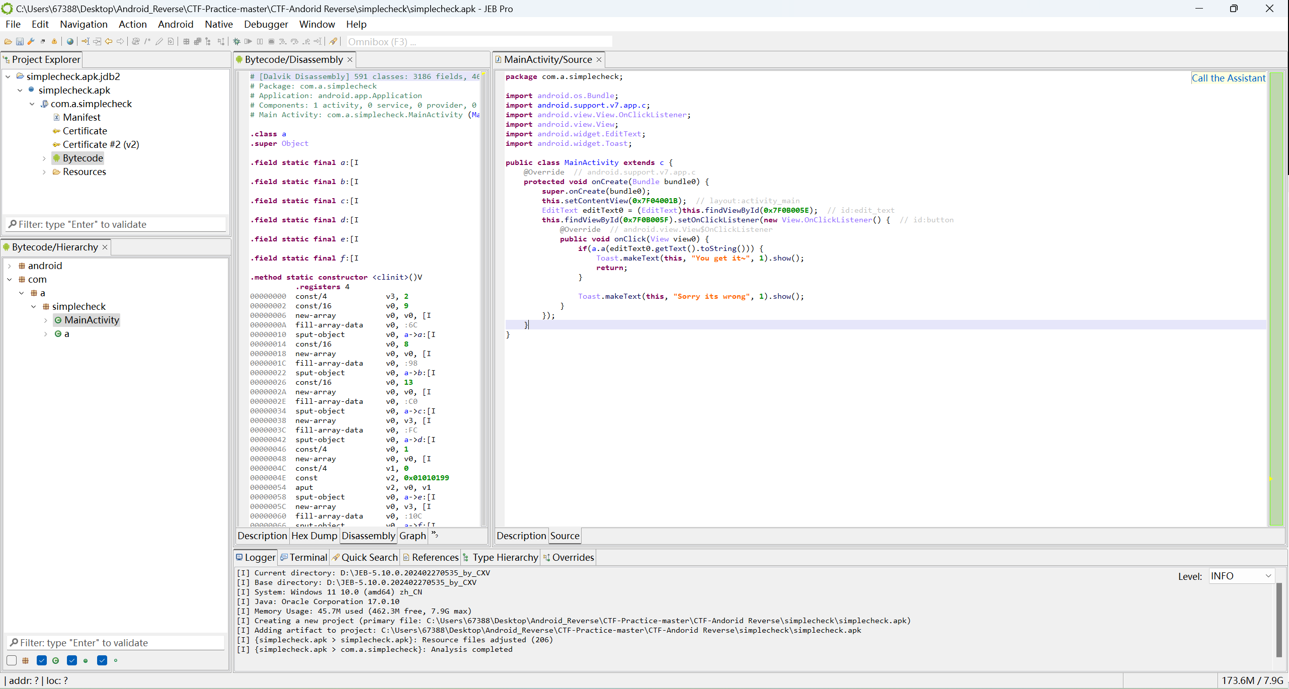
Task: Toggle the classes (C icon) checkbox
Action: [42, 660]
